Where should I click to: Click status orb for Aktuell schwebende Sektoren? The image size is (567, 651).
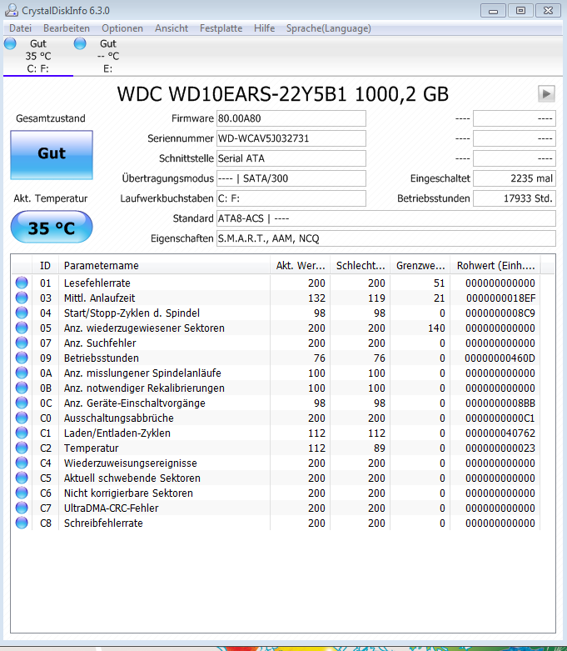[22, 478]
